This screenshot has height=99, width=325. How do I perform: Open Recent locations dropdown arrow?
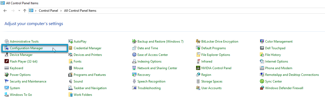(x=19, y=11)
